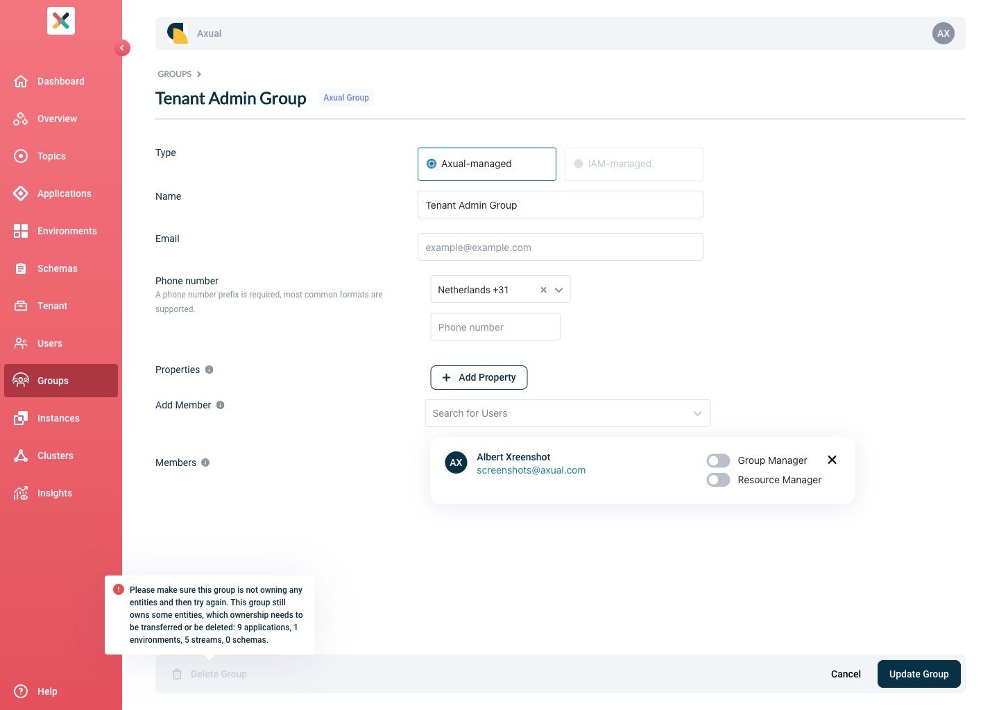Click the Axual logo at top of sidebar
This screenshot has height=710, width=999.
[61, 21]
